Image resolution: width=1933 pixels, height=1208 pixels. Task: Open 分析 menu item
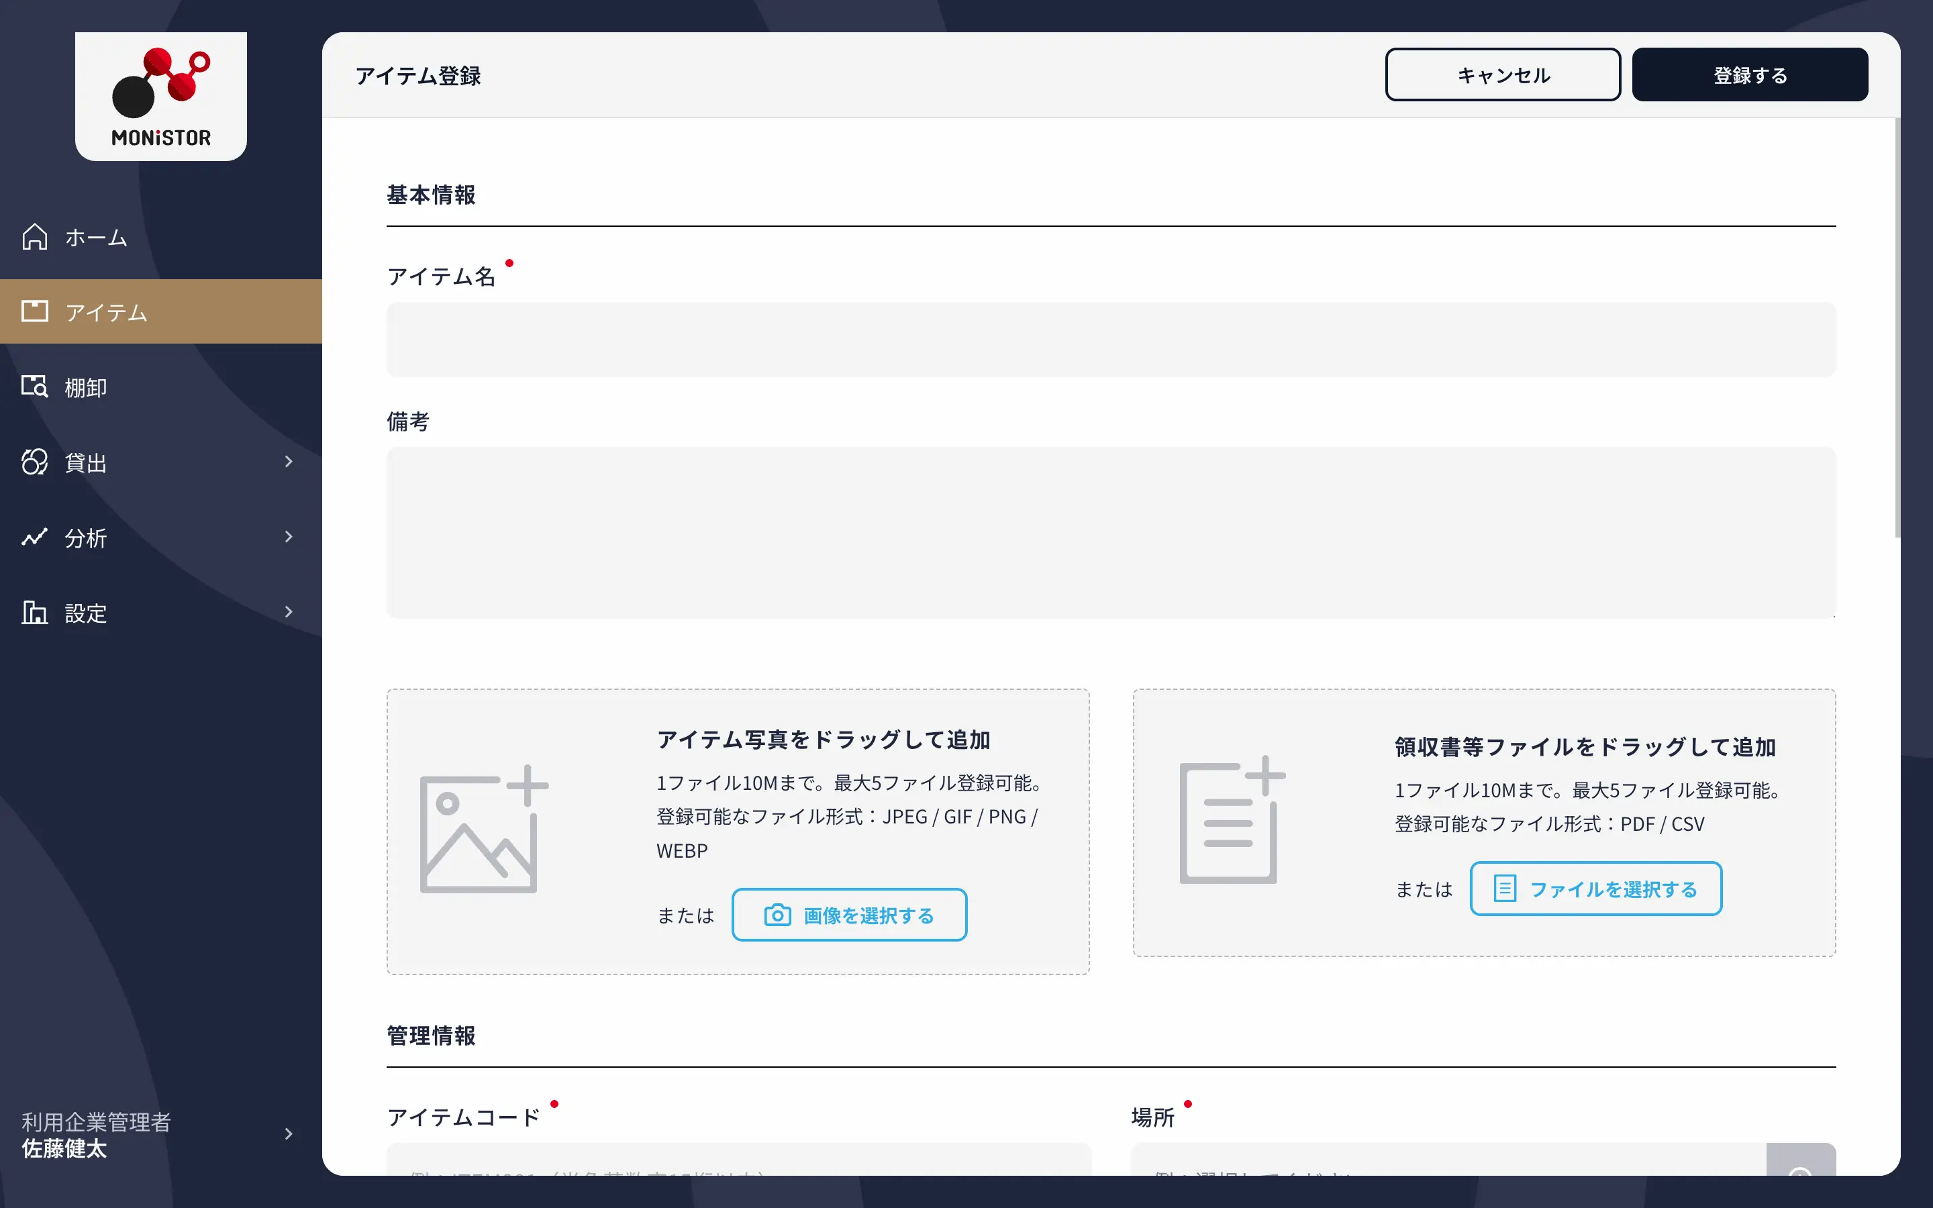coord(160,537)
